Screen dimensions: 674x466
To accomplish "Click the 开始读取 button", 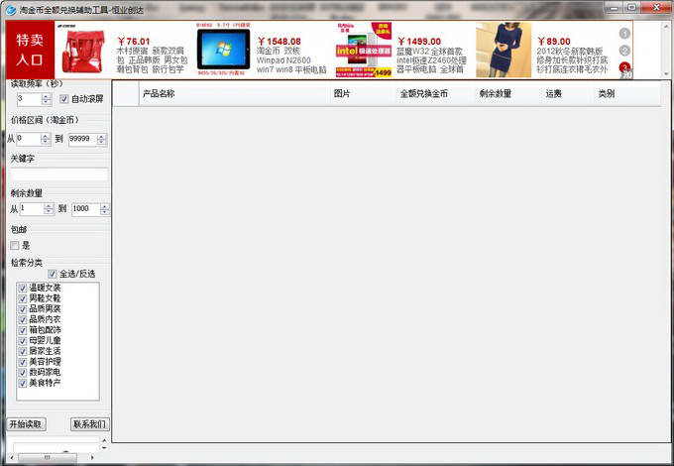I will point(26,424).
